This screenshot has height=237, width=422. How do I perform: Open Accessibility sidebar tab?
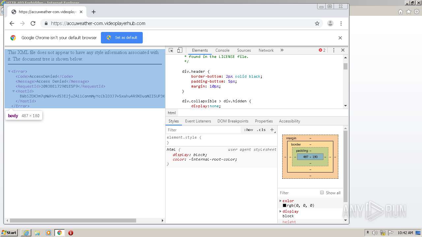tap(289, 121)
